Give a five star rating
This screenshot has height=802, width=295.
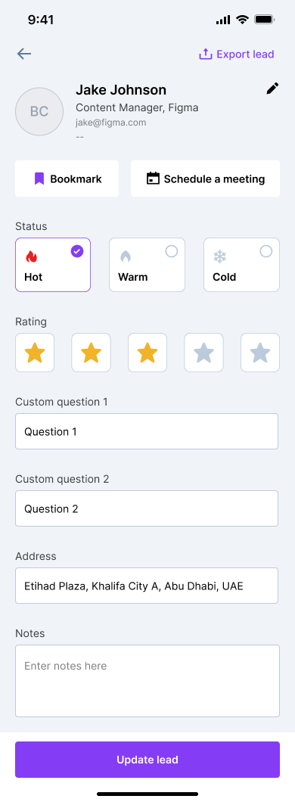pyautogui.click(x=260, y=353)
